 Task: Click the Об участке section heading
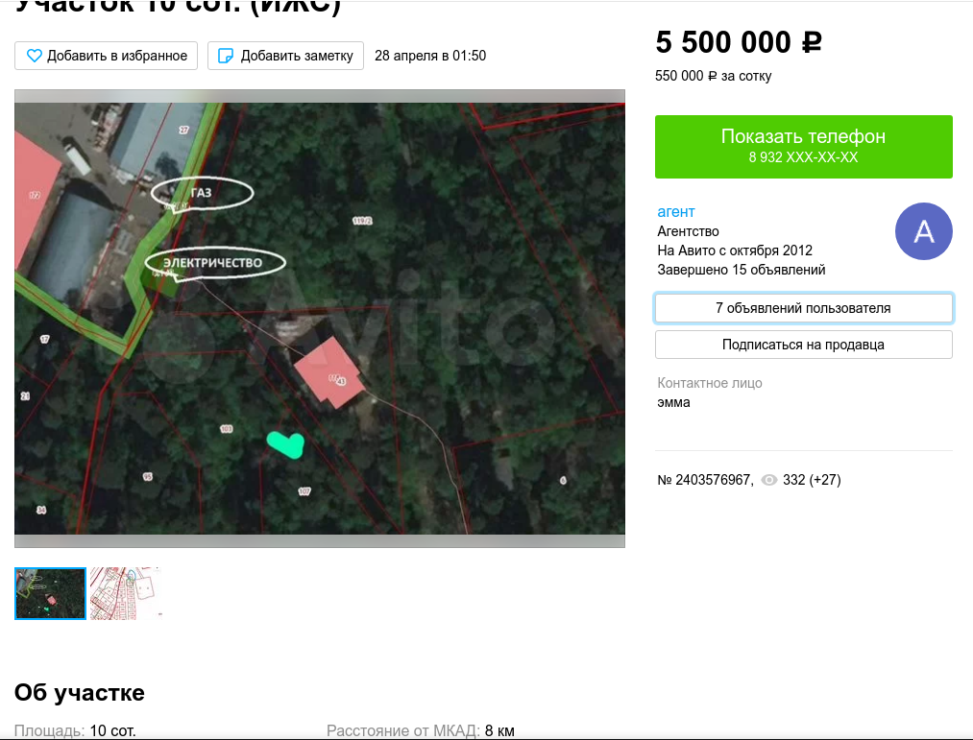click(80, 693)
